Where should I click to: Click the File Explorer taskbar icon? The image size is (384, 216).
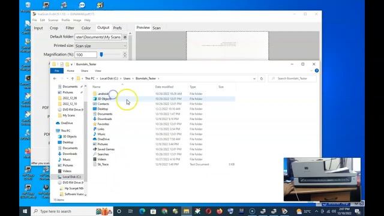pos(187,211)
